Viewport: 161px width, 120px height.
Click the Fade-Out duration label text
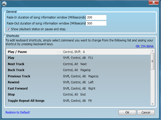coord(46,23)
